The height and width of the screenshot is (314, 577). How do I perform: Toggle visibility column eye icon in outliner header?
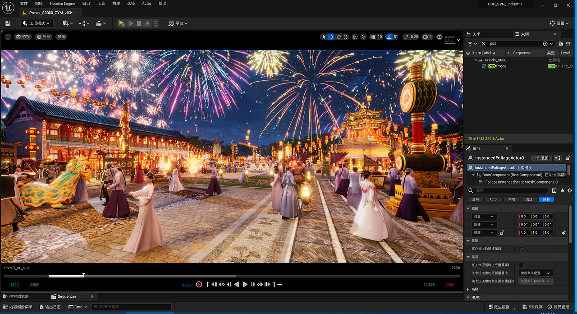(468, 53)
